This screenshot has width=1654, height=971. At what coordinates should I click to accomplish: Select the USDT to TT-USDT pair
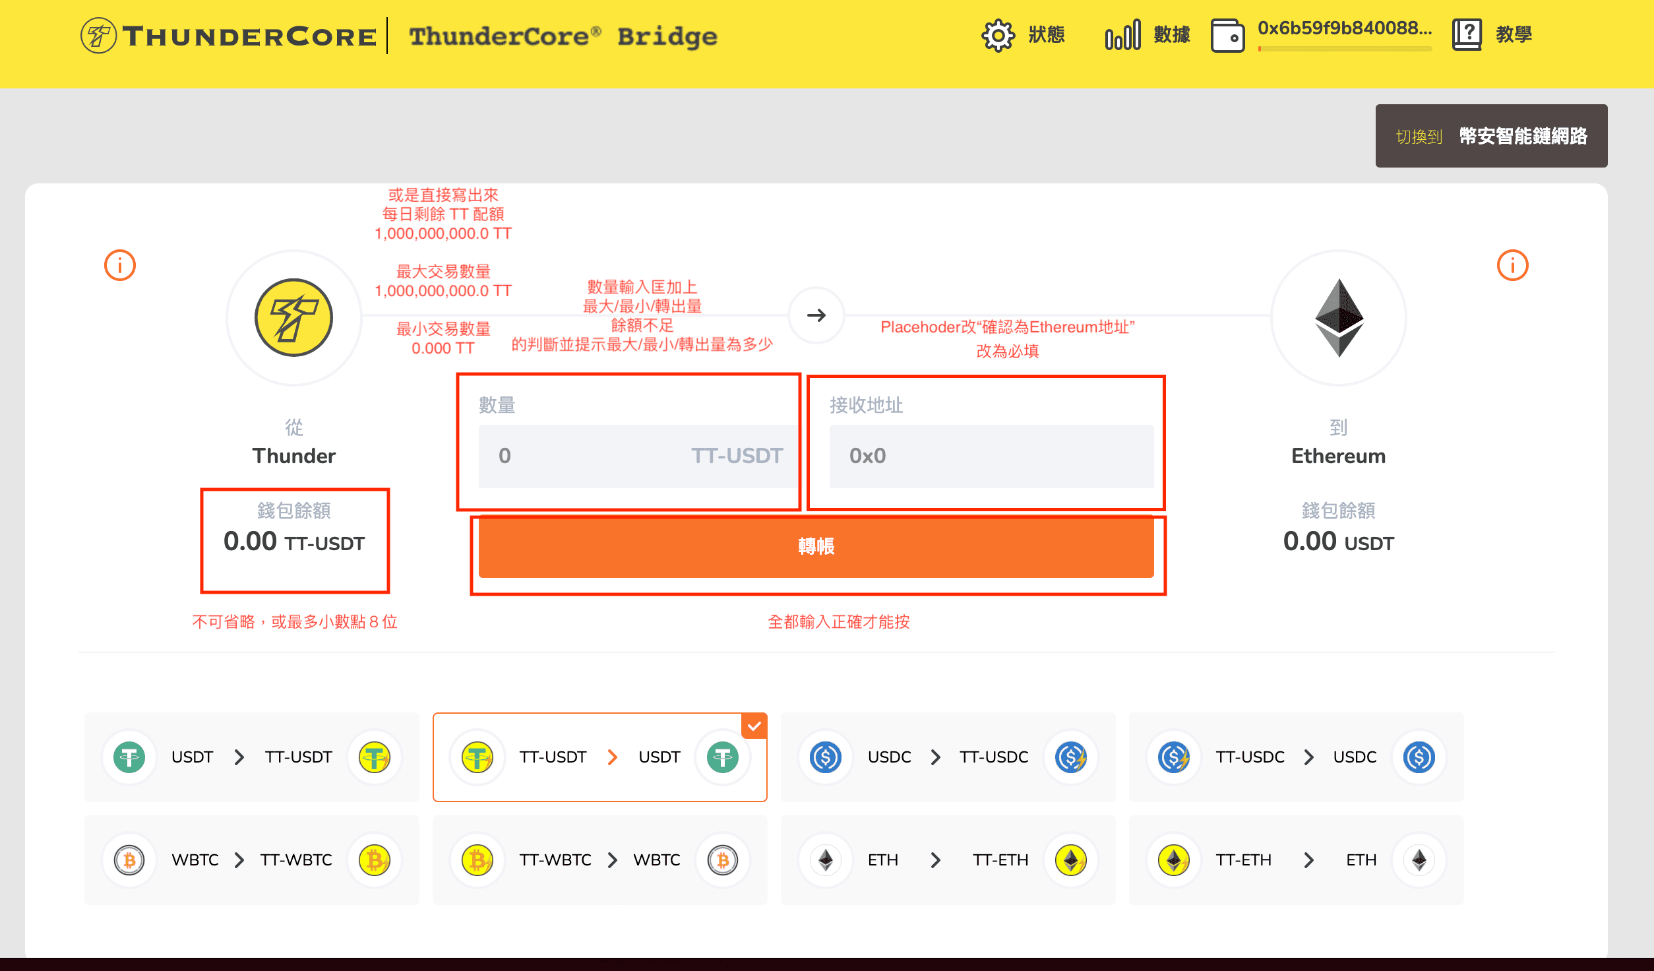[x=252, y=757]
